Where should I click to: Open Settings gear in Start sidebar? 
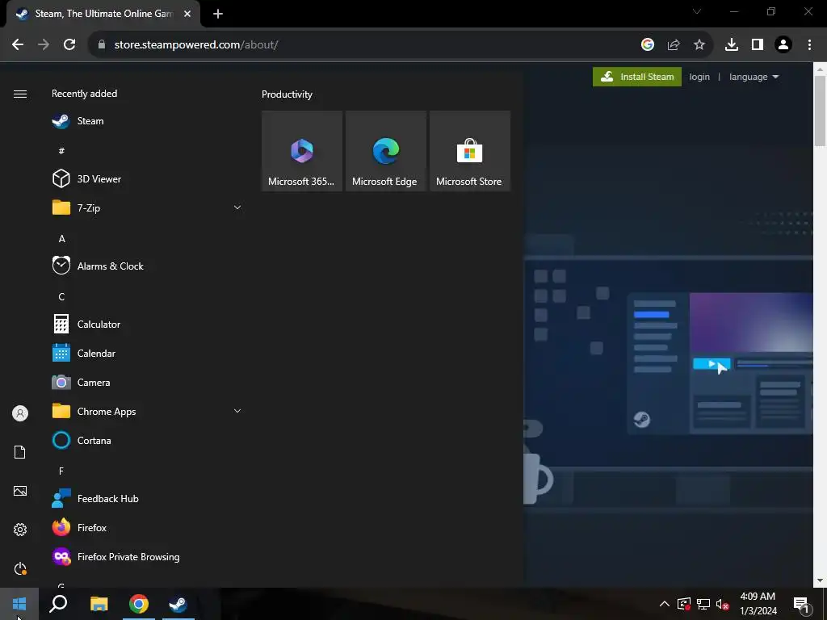coord(20,530)
